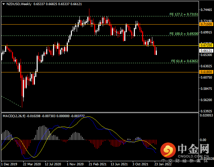Click the MACD zero level 0.00 label
Viewport: 214px width, 167px height.
(x=203, y=140)
